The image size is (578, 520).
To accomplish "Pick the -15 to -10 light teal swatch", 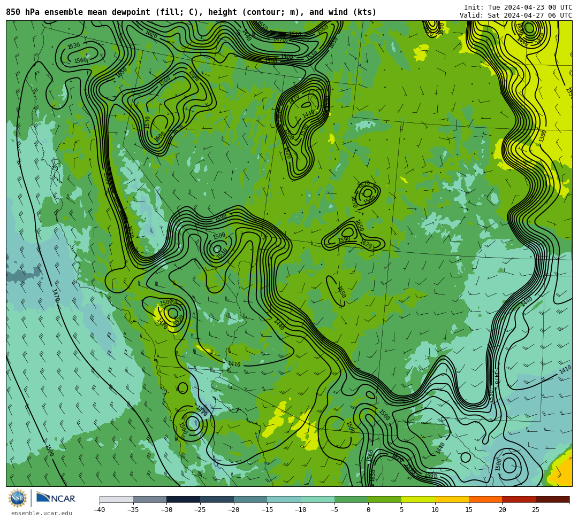I will pos(284,499).
